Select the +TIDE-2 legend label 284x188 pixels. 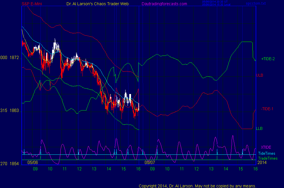[x=268, y=59]
